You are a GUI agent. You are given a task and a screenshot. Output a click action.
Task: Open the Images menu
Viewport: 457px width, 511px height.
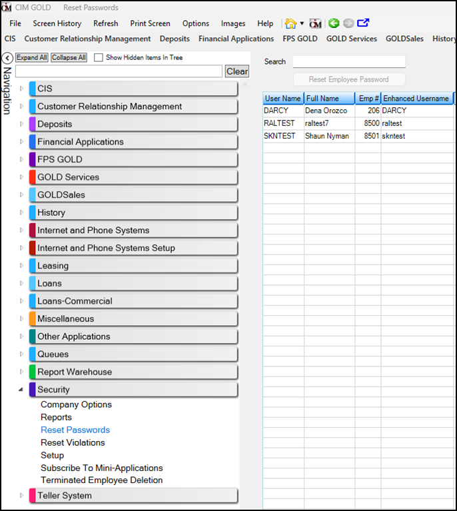[233, 23]
